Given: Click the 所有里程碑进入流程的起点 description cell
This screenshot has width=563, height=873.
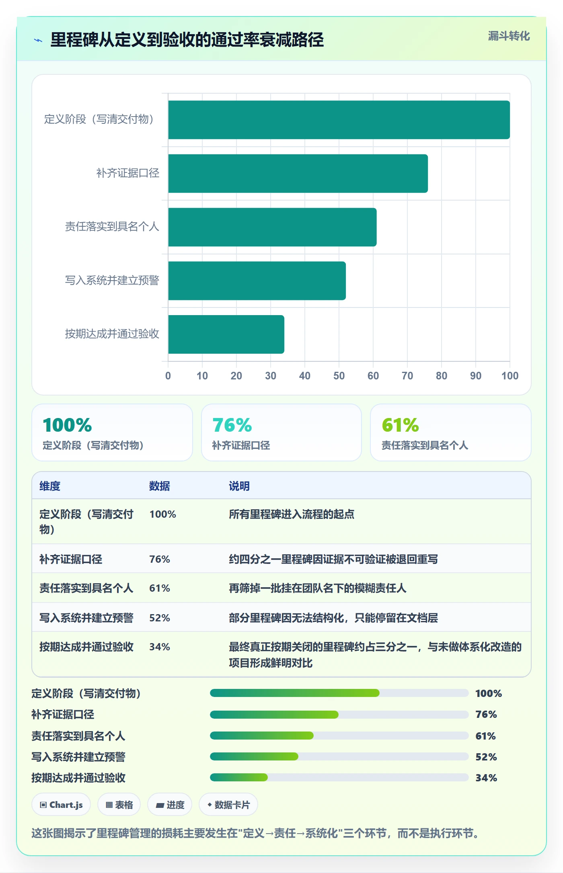Looking at the screenshot, I should point(292,514).
